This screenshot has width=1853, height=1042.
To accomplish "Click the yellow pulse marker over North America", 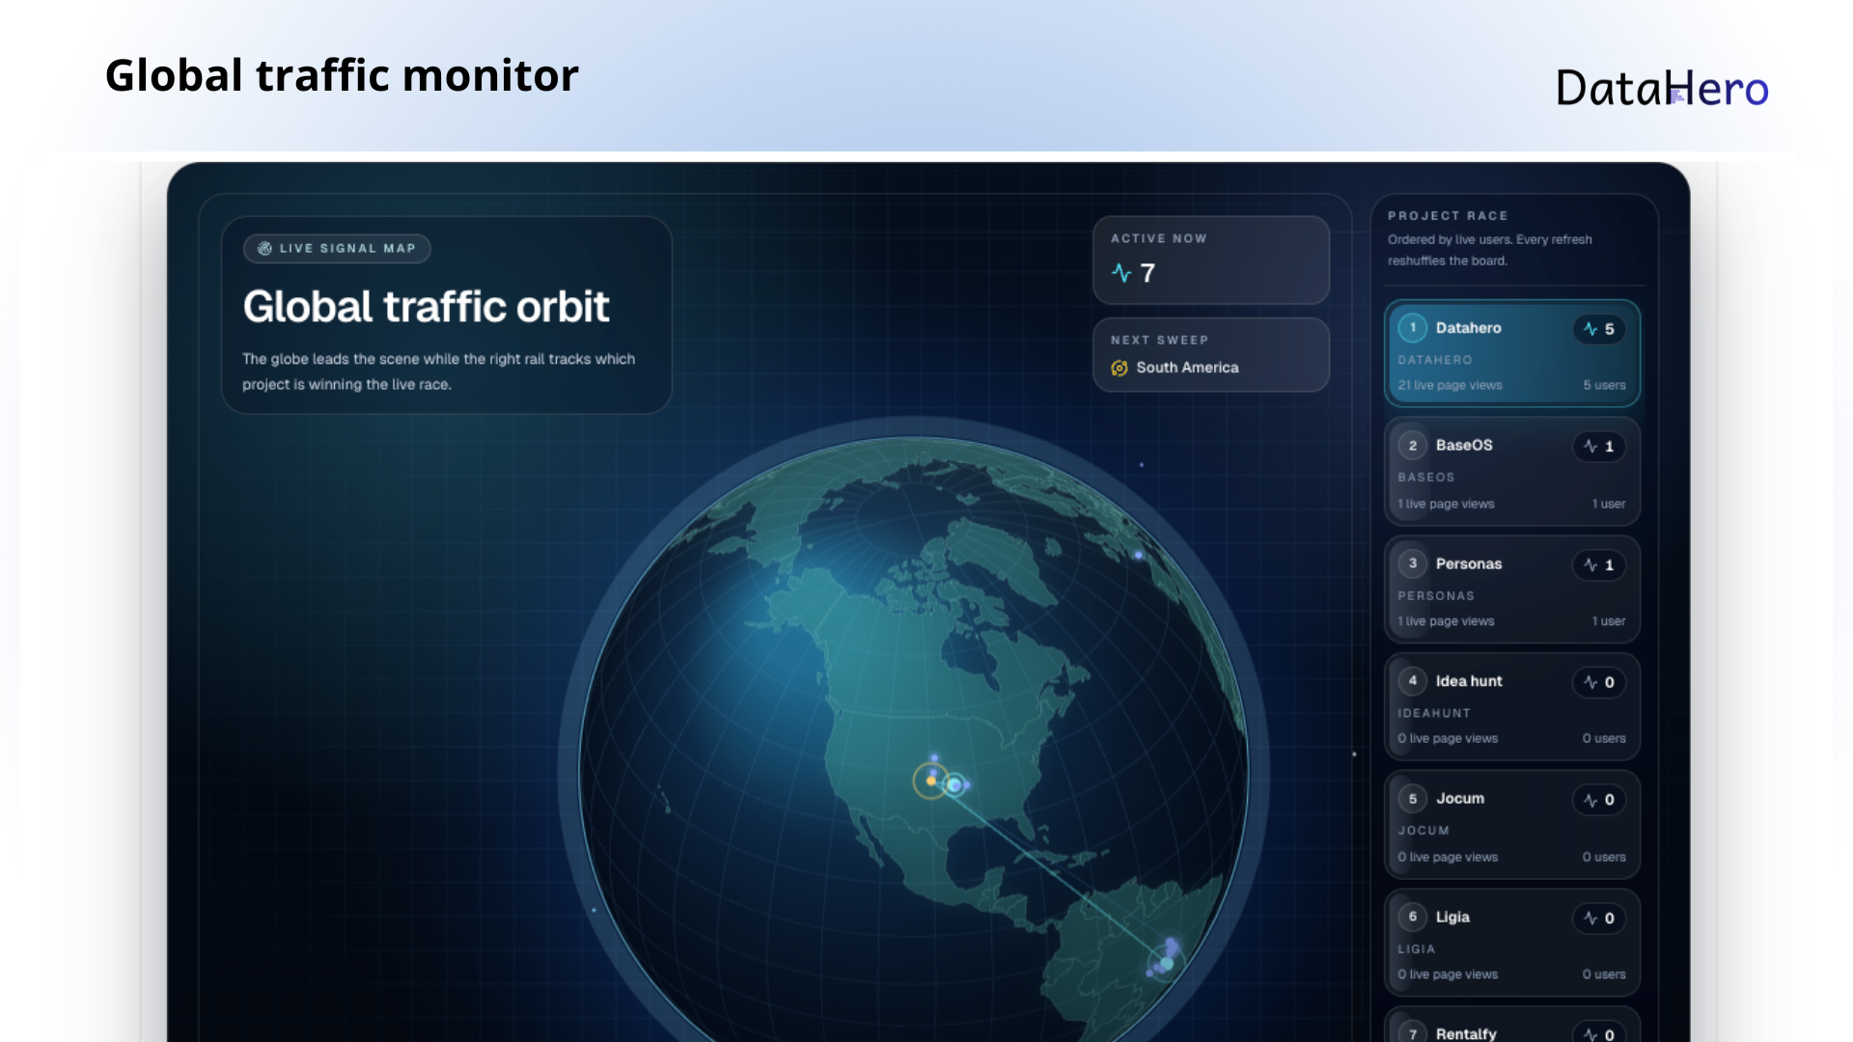I will tap(931, 782).
